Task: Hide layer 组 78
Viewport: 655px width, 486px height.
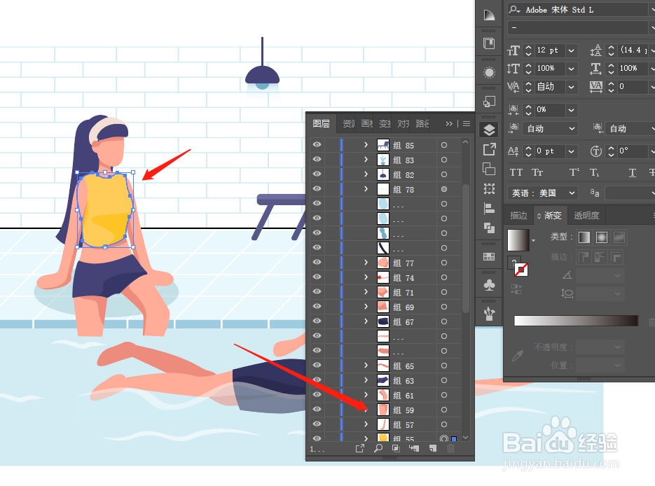Action: pyautogui.click(x=317, y=189)
